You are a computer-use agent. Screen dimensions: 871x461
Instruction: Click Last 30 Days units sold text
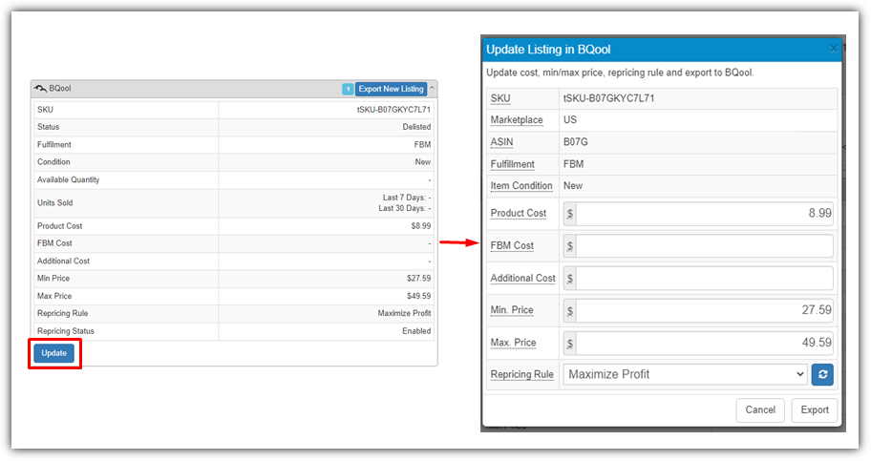click(405, 208)
